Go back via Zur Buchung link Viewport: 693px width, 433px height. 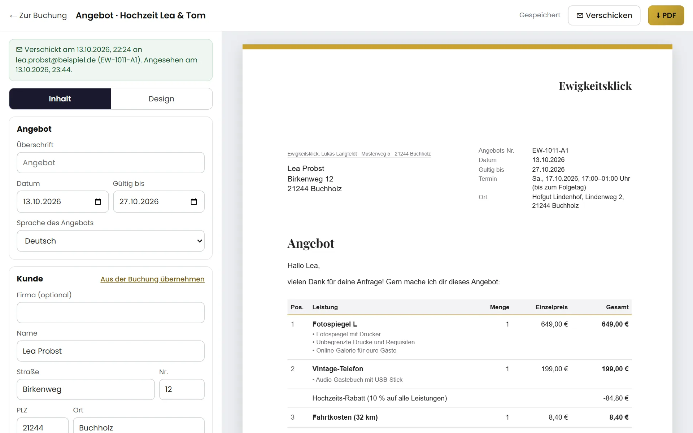[38, 16]
